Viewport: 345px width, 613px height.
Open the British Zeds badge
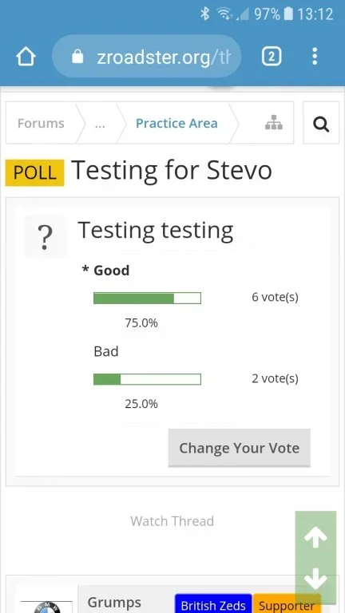[x=213, y=604]
